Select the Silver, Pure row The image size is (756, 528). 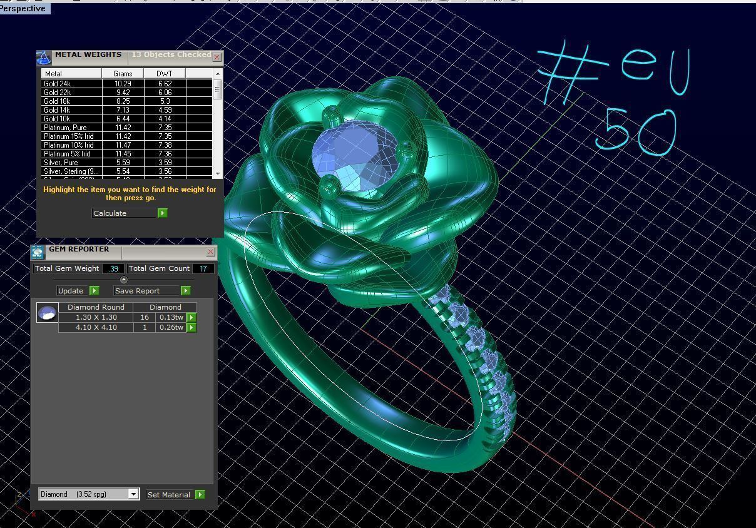click(127, 162)
